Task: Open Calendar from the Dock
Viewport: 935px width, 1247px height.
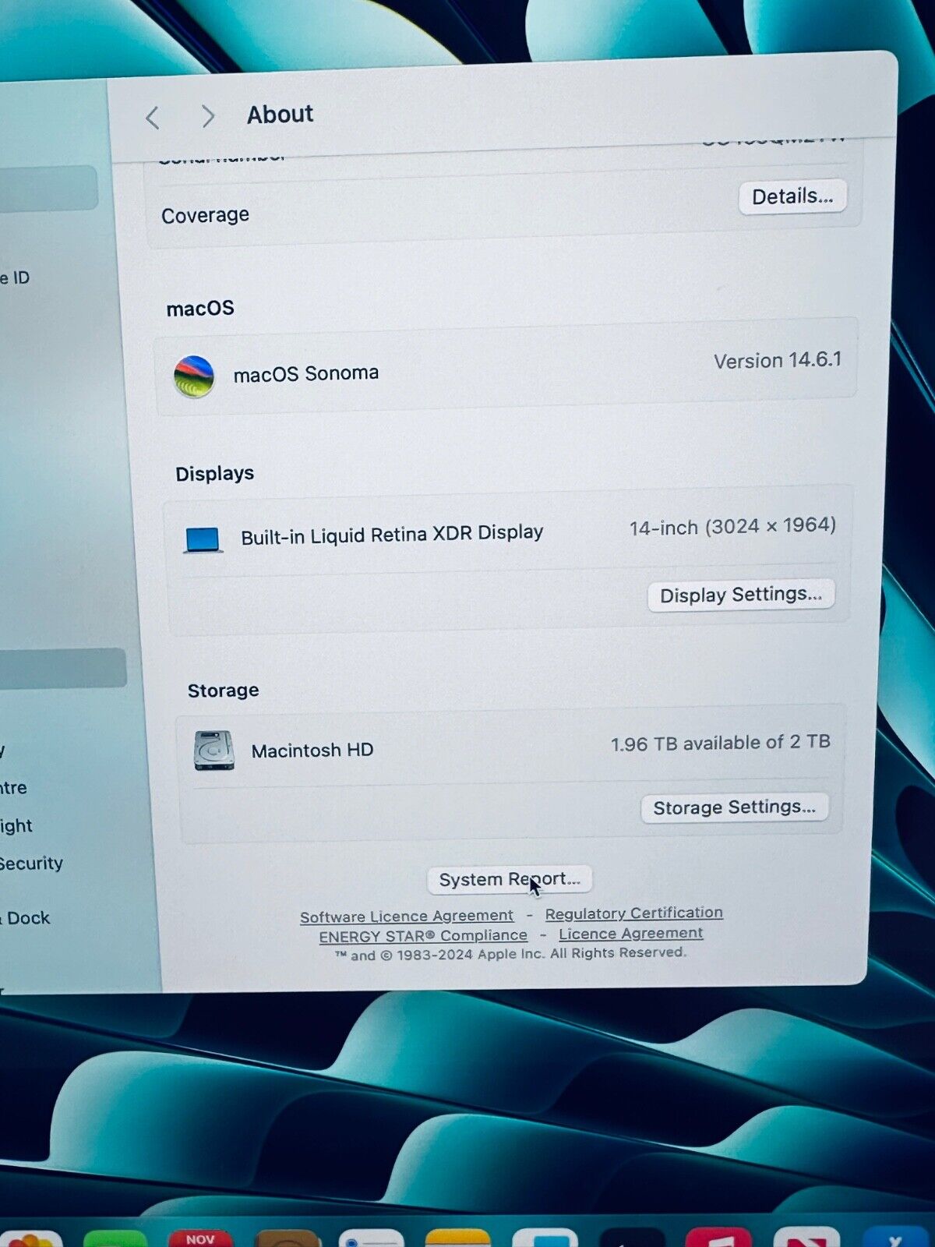Action: tap(200, 1237)
